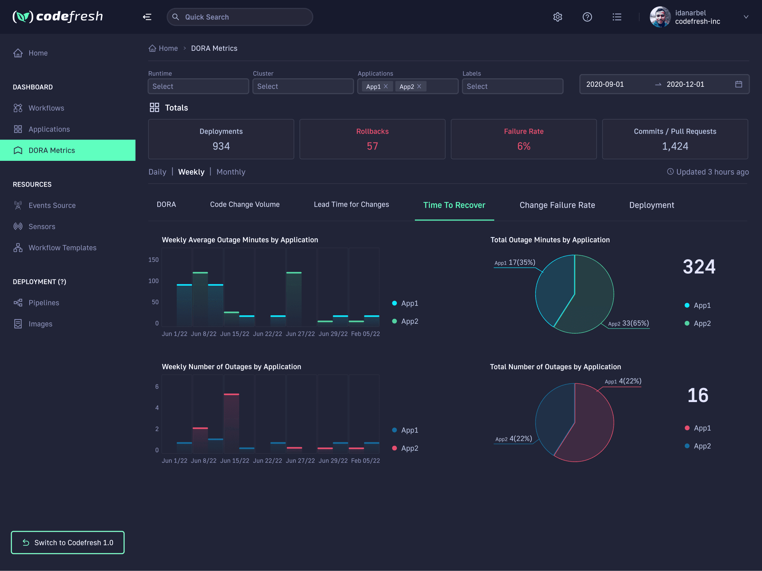Image resolution: width=762 pixels, height=571 pixels.
Task: Click the settings gear icon
Action: 557,17
